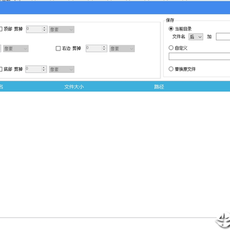This screenshot has width=230, height=230.
Task: Open the 像素 unit dropdown for 底部
Action: (x=61, y=70)
